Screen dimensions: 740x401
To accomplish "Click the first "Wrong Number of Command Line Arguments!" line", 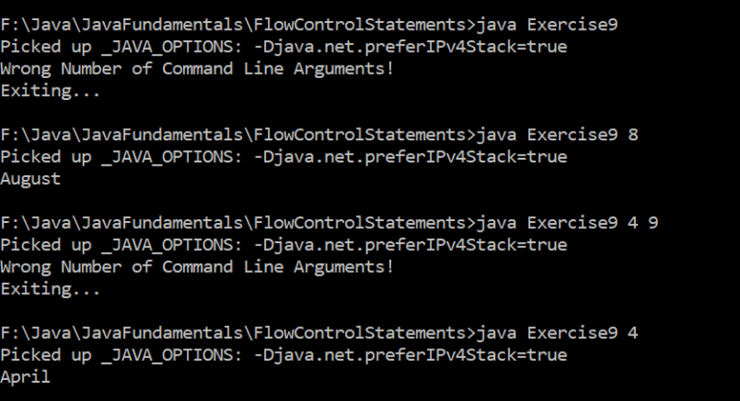I will coord(198,69).
